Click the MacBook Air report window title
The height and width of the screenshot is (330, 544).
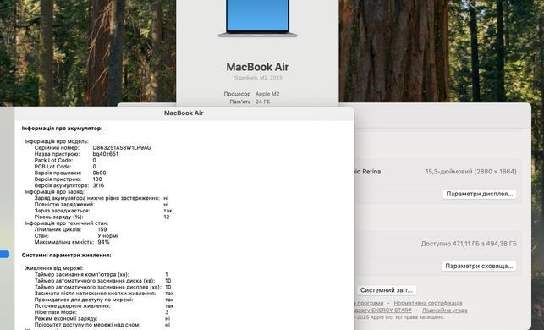[x=184, y=113]
